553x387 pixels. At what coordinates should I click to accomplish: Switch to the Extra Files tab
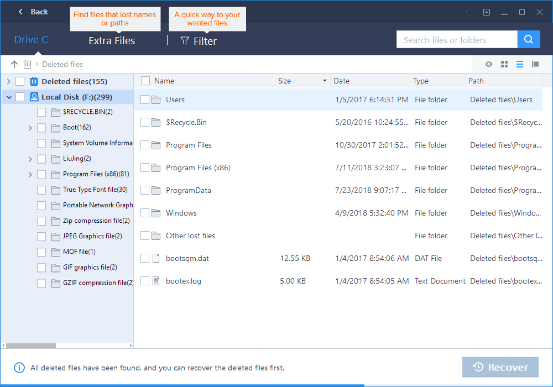(112, 40)
